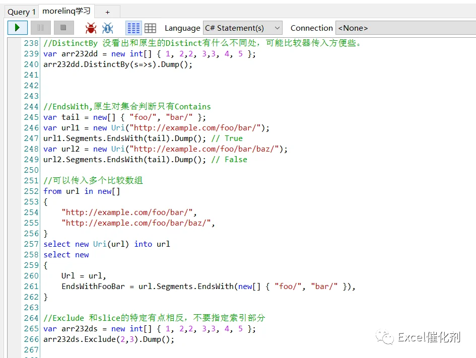Select the morelinq学习 tab
Viewport: 476px width, 358px height.
pos(66,11)
